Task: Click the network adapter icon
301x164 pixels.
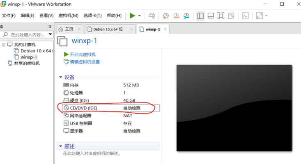Action: tap(66, 115)
